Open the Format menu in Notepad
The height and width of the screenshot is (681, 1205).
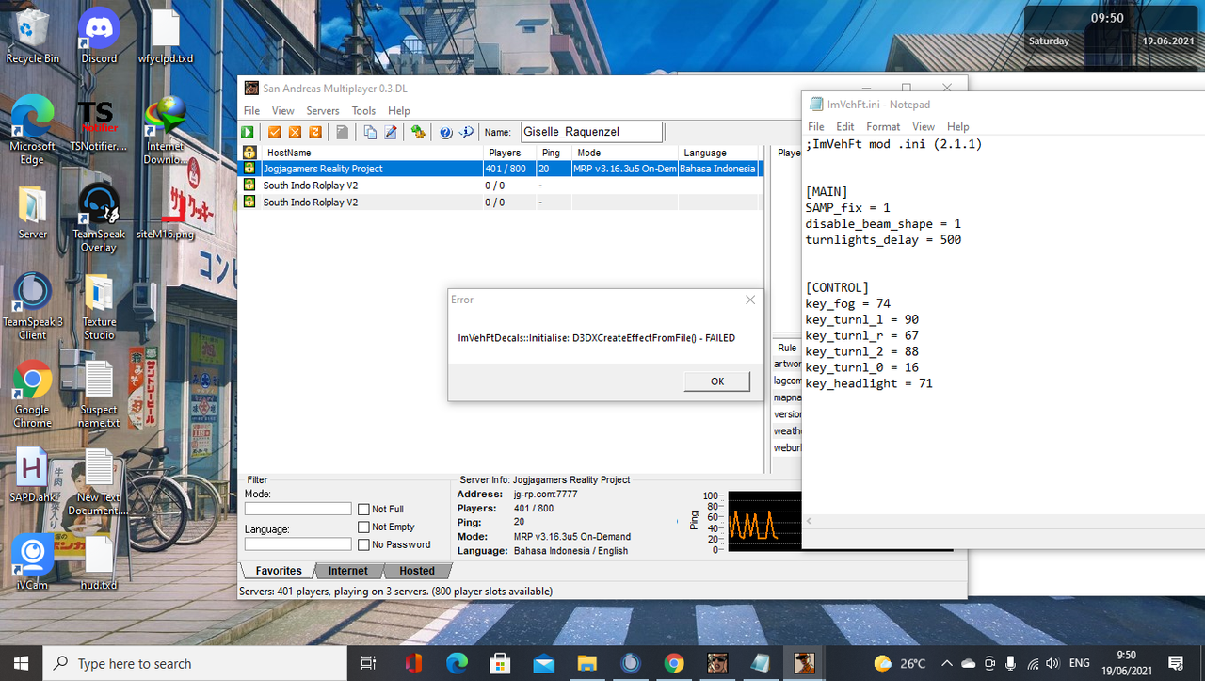pos(883,126)
